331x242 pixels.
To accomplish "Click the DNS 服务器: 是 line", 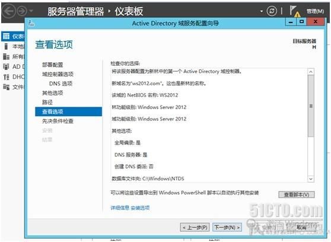I will tap(131, 155).
